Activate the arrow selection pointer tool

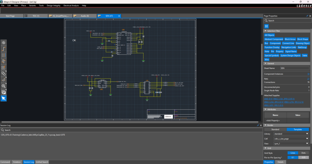pos(4,98)
